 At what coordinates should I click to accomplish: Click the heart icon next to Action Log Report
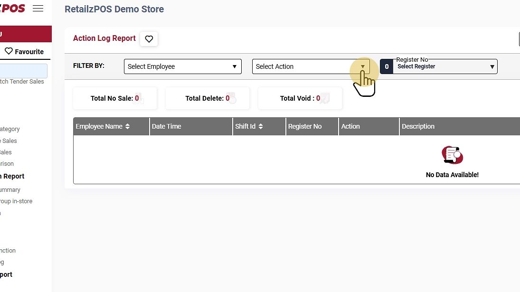pyautogui.click(x=149, y=39)
